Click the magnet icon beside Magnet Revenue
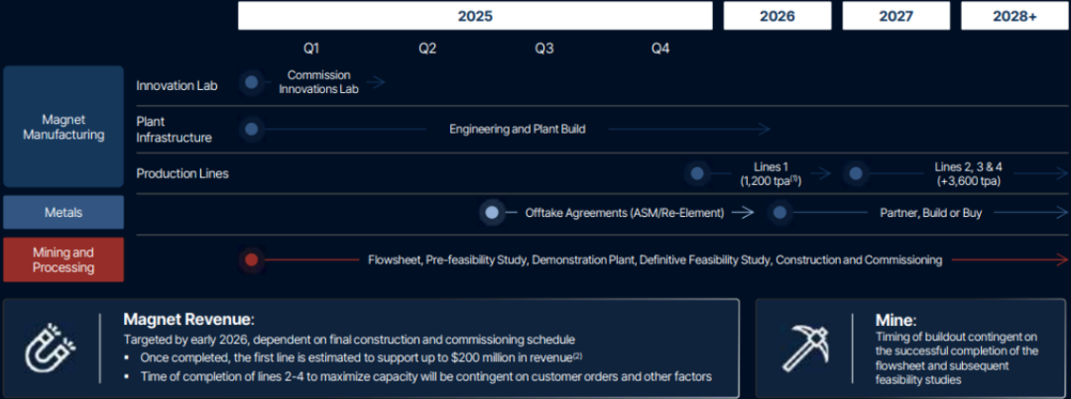 (x=50, y=348)
